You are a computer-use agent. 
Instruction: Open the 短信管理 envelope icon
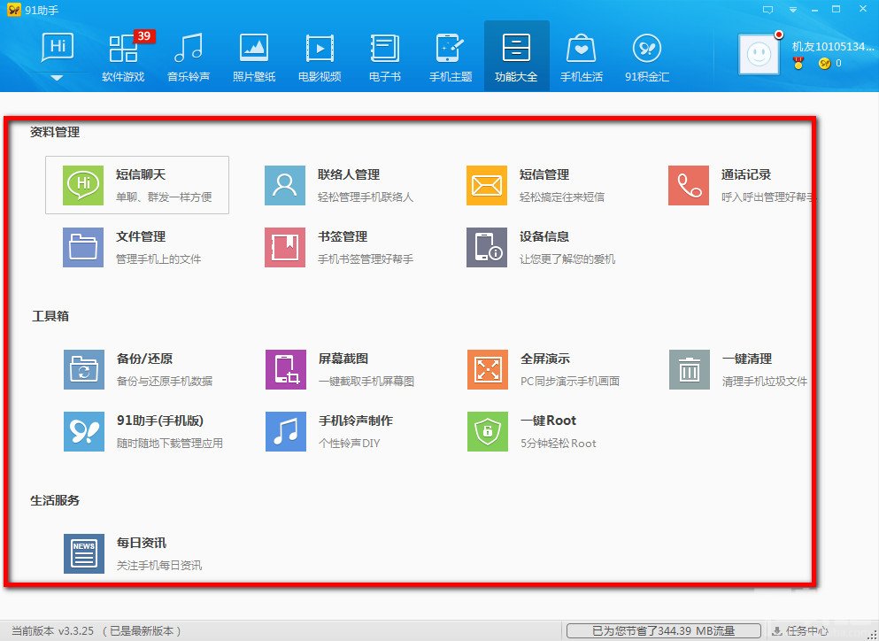(x=487, y=185)
